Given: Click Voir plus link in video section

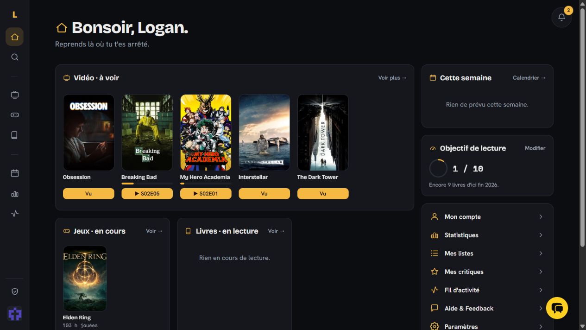Looking at the screenshot, I should point(392,78).
